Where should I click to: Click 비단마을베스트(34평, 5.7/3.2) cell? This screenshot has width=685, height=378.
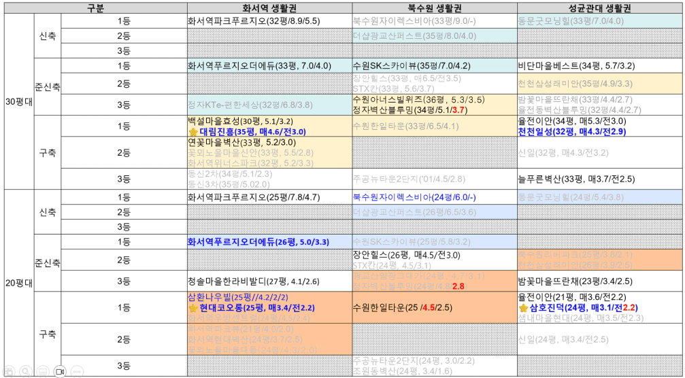tap(600, 66)
